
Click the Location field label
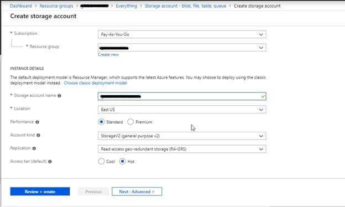tap(22, 108)
